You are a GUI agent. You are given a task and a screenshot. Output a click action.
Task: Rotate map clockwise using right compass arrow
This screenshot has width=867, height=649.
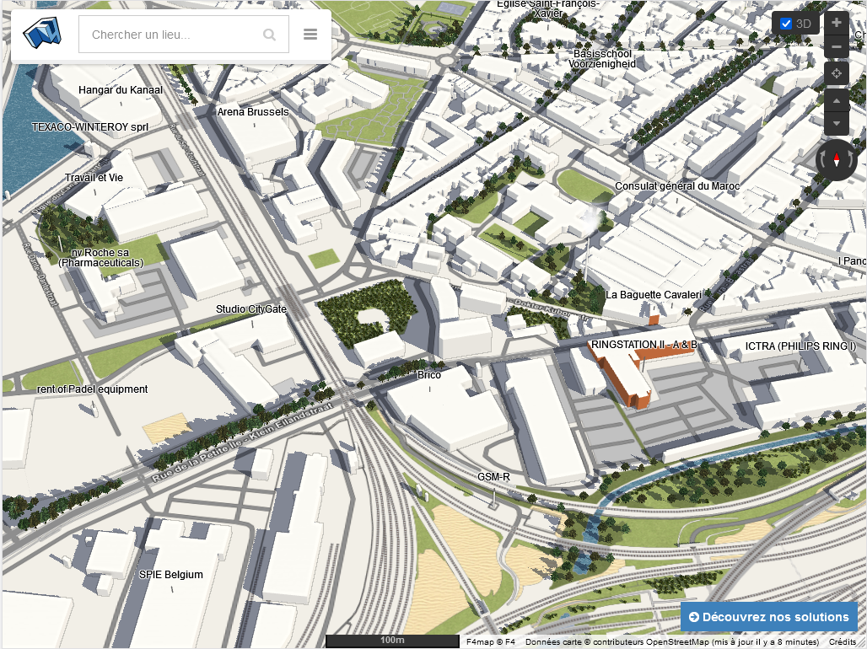(x=851, y=160)
